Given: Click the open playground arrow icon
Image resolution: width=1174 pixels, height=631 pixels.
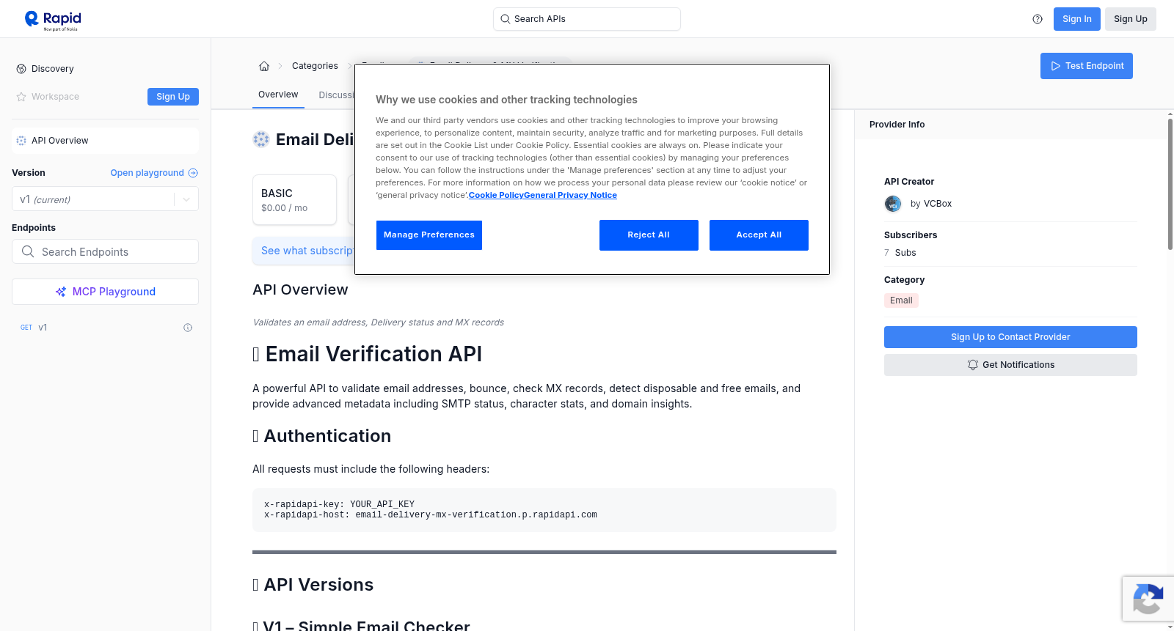Looking at the screenshot, I should pos(193,173).
